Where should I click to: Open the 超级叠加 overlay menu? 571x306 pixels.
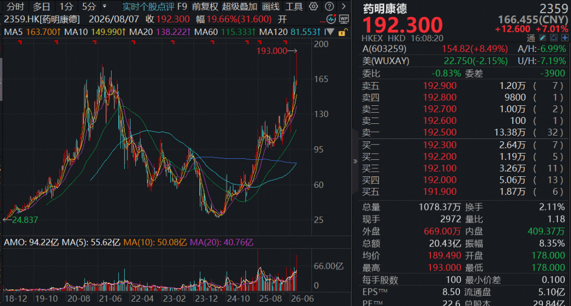coord(240,6)
